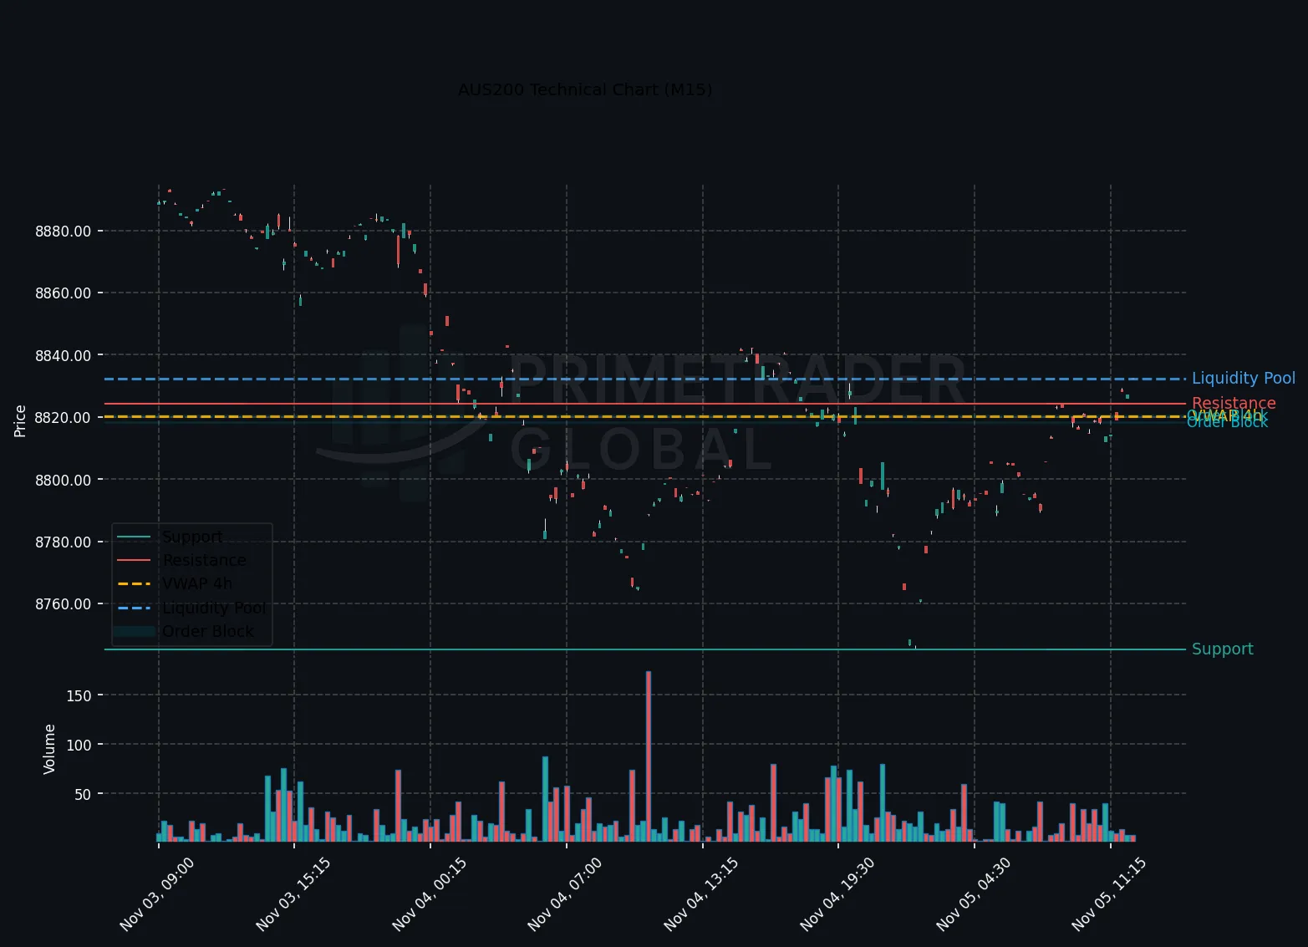Click the Liquidity Pool label at right
Viewport: 1308px width, 947px height.
pyautogui.click(x=1244, y=379)
